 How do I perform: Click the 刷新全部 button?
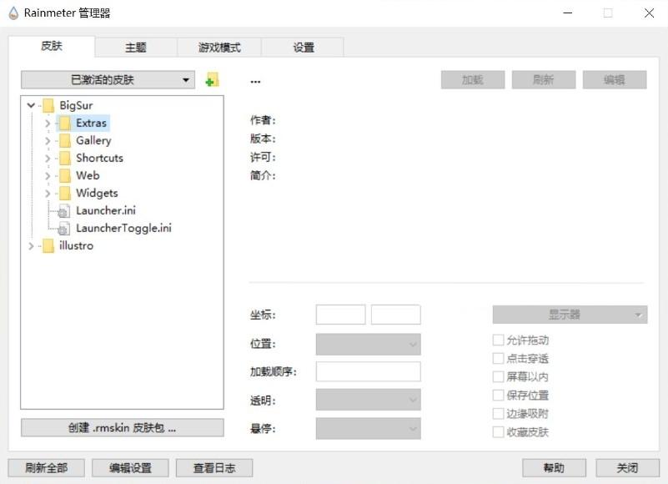(46, 468)
